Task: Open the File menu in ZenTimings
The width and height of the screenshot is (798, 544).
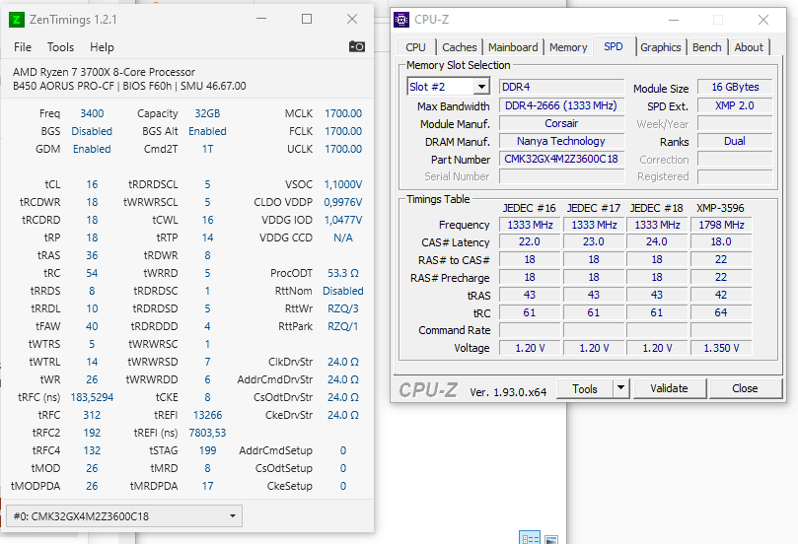Action: [23, 47]
